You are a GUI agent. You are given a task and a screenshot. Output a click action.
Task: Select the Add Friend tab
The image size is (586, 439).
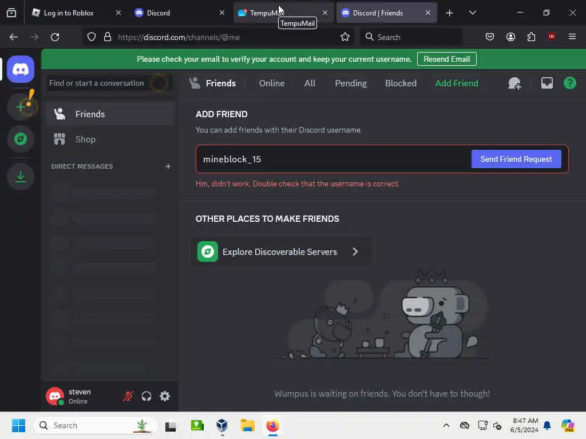(456, 83)
